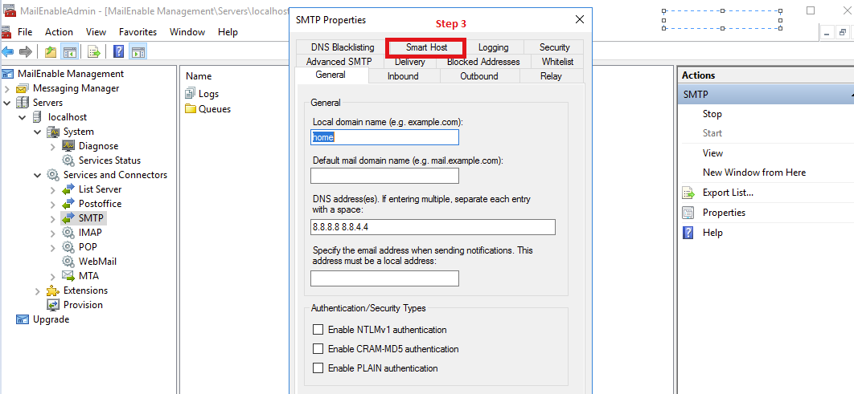The height and width of the screenshot is (394, 854).
Task: Click the blue Help question mark toolbar icon
Action: [x=119, y=52]
